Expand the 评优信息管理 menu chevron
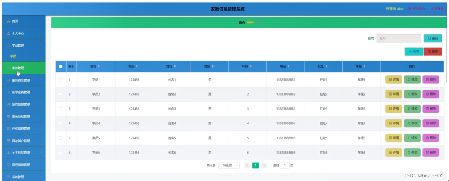Screen dimensions: 449x181 point(40,129)
